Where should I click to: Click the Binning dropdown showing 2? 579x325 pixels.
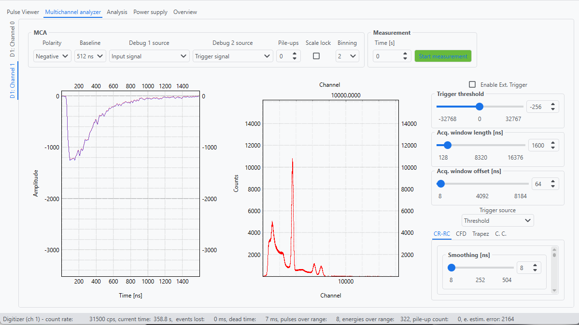pos(347,56)
